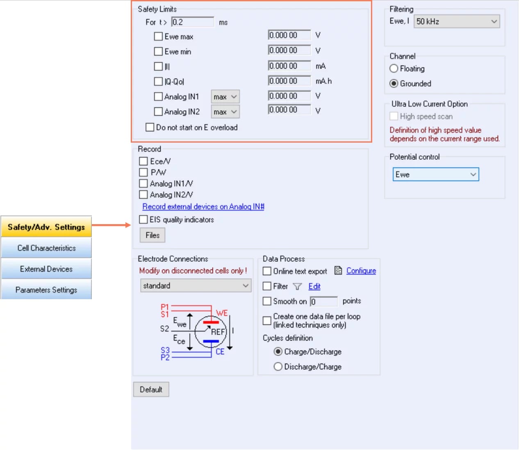Go to the Parameters Settings tab
The image size is (519, 450).
(46, 290)
